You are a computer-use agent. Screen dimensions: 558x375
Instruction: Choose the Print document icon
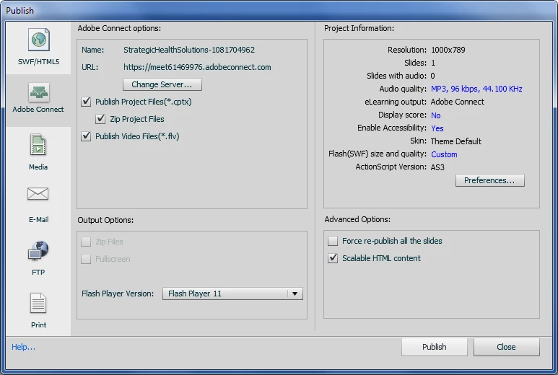point(38,303)
